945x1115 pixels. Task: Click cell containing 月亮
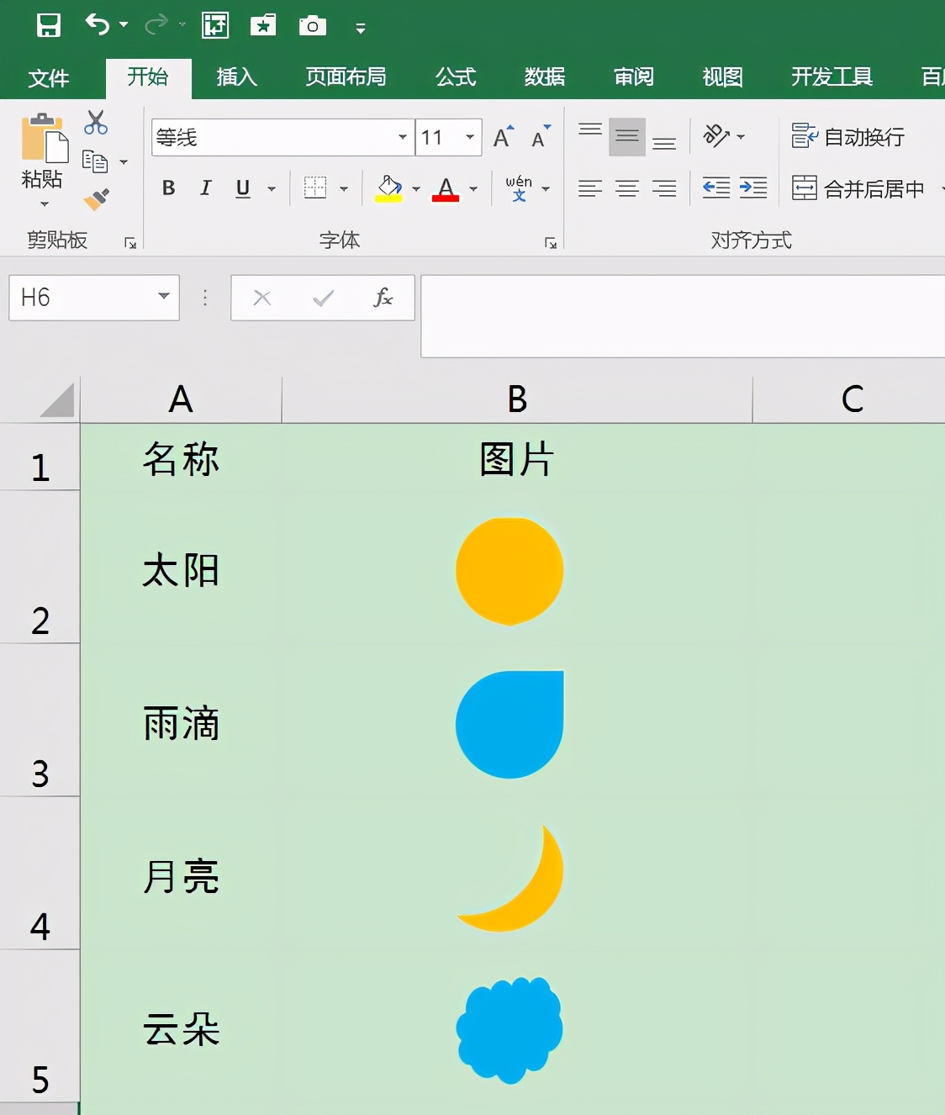pyautogui.click(x=181, y=875)
